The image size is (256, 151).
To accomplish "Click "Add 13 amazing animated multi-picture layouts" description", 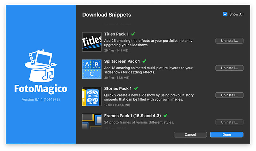I will tap(148, 70).
